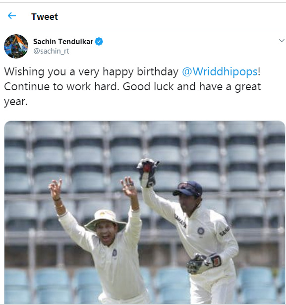Visit the @sachin_rt handle
The height and width of the screenshot is (305, 286).
click(51, 51)
